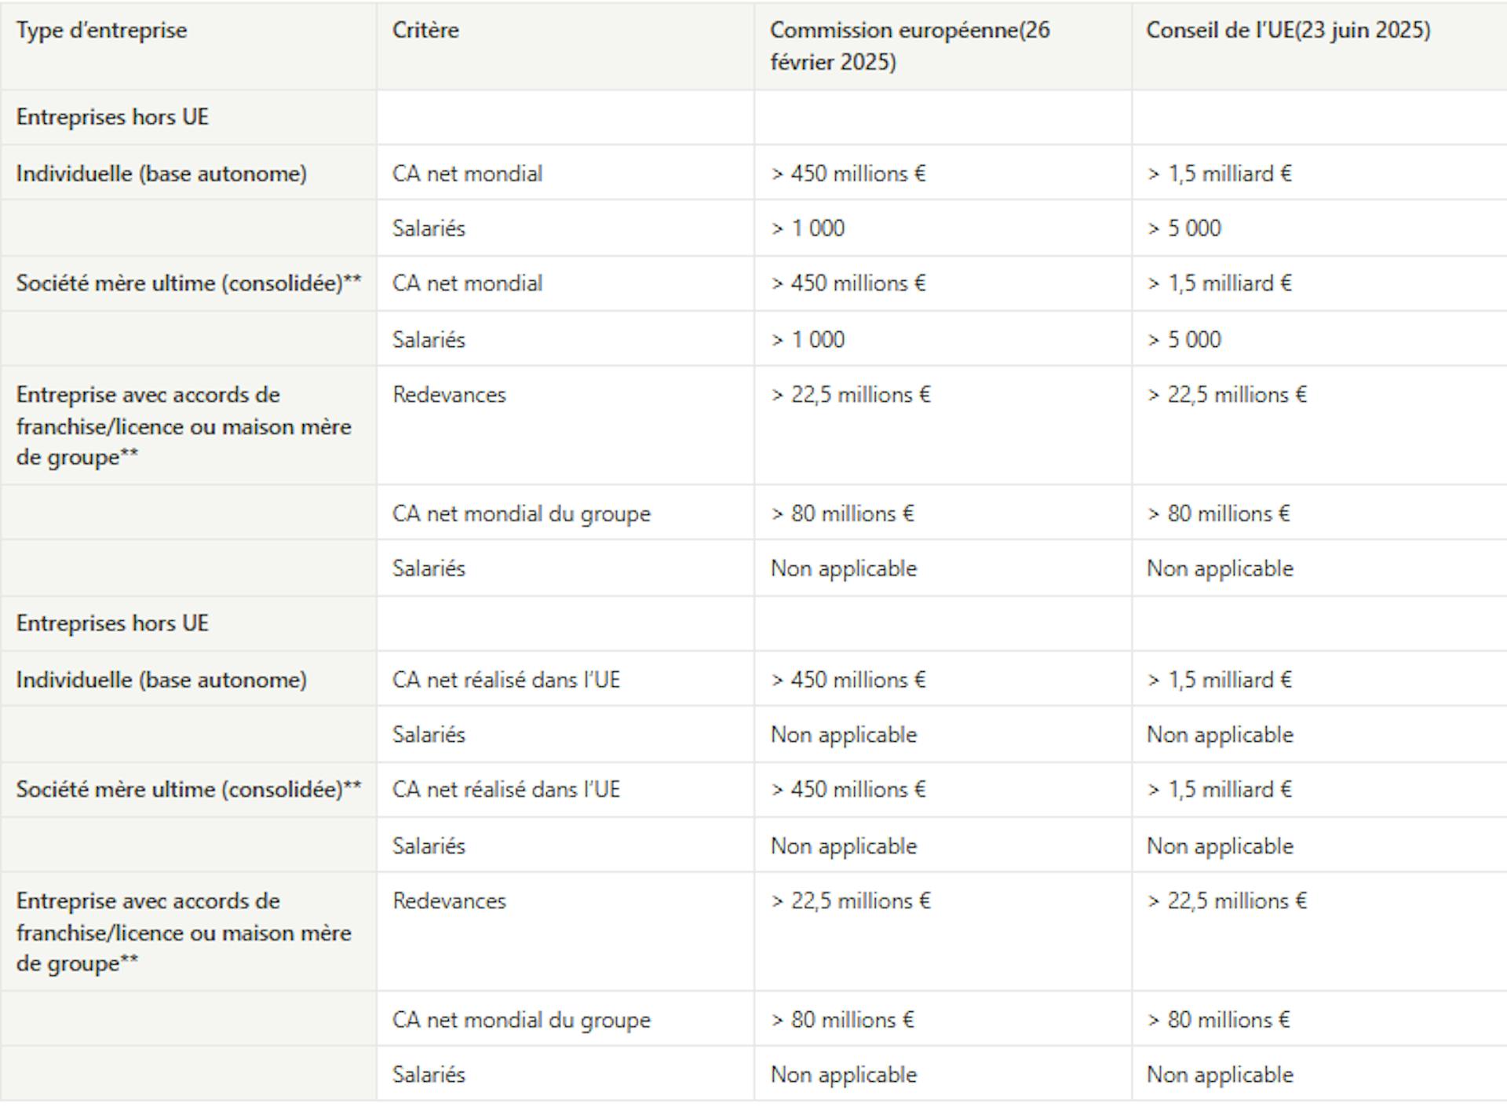Click the topmost "CA net mondial" criterion cell

coord(467,174)
